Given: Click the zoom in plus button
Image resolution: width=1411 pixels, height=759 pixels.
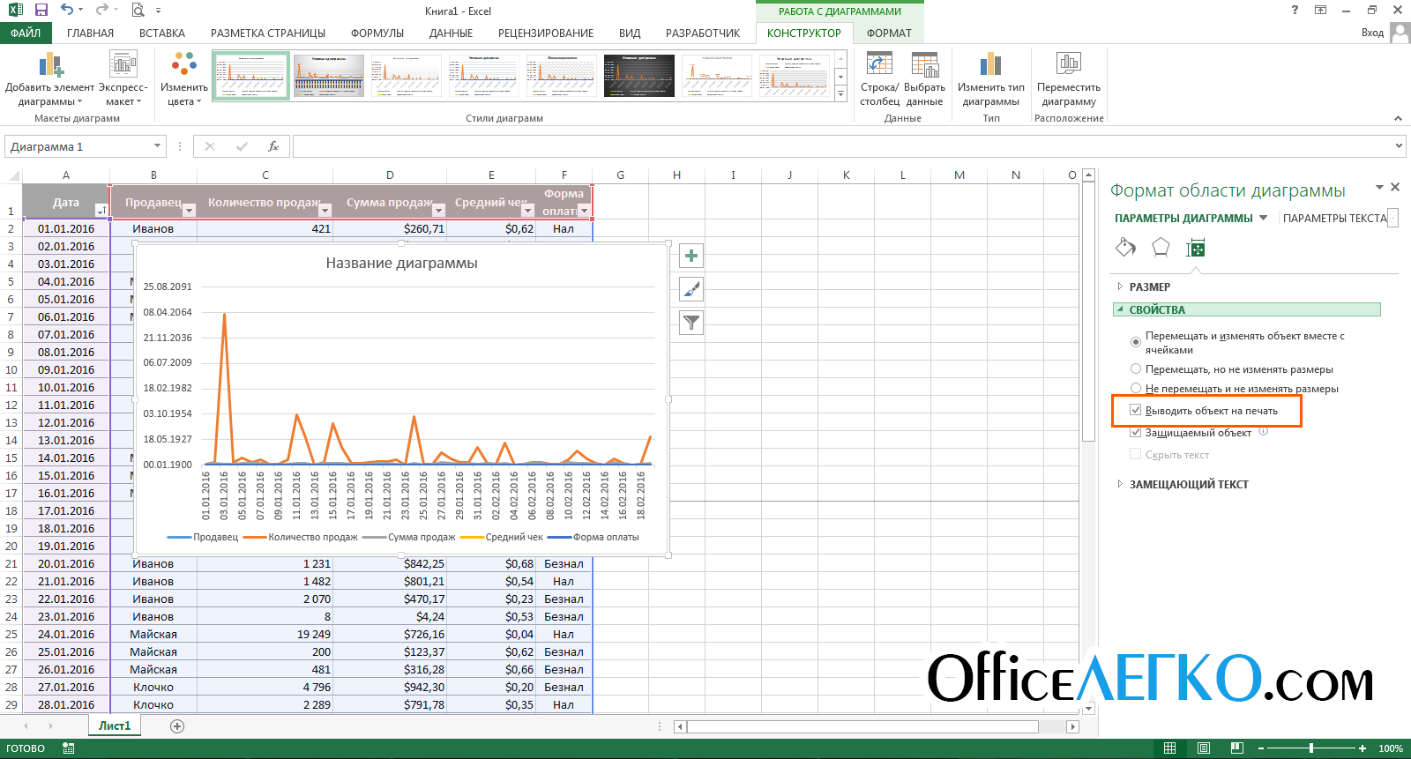Looking at the screenshot, I should click(x=1362, y=748).
